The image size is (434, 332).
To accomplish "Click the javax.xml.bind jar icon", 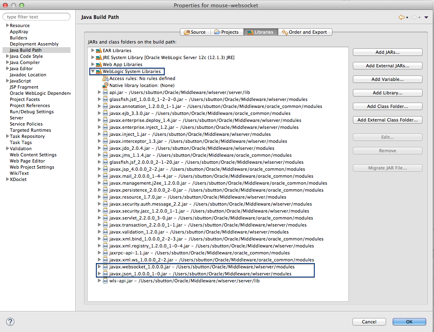I will pos(105,239).
